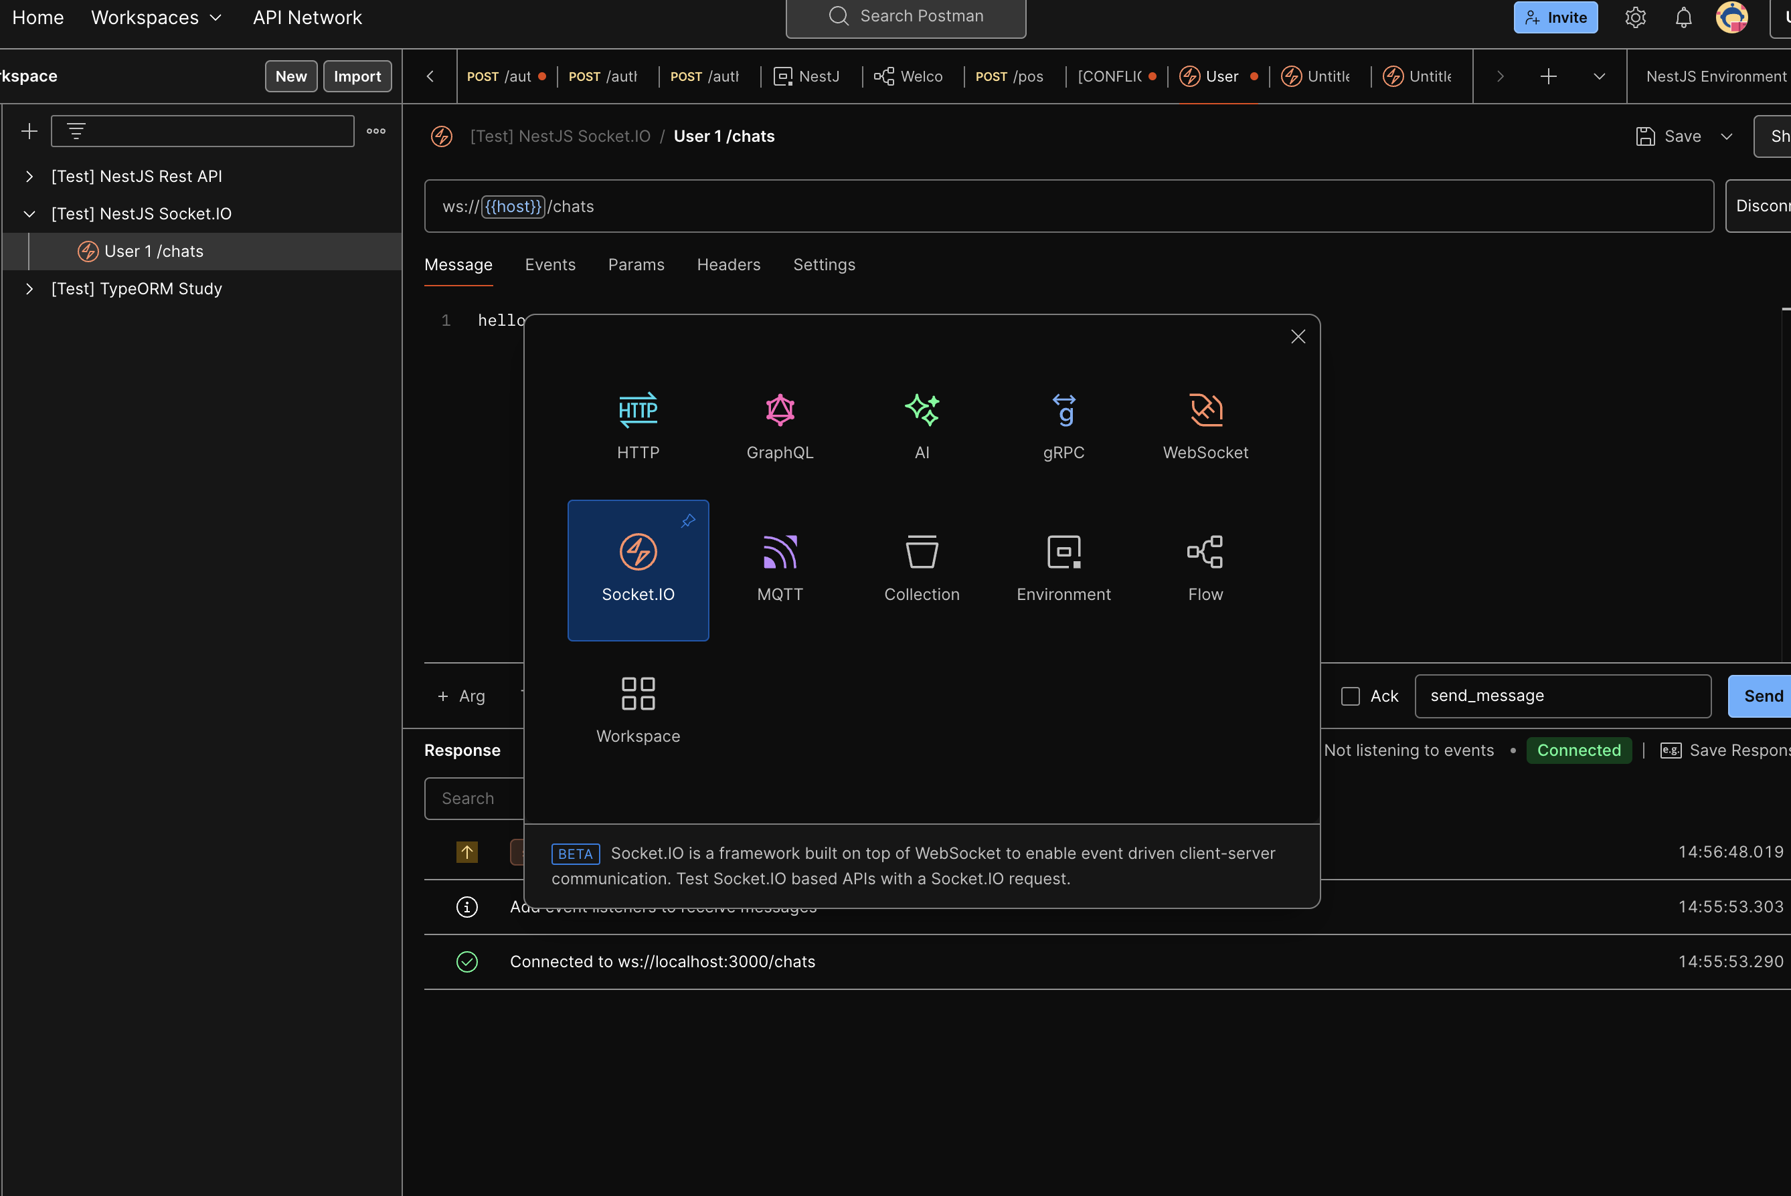Select the WebSocket request icon
The width and height of the screenshot is (1791, 1196).
click(x=1205, y=411)
